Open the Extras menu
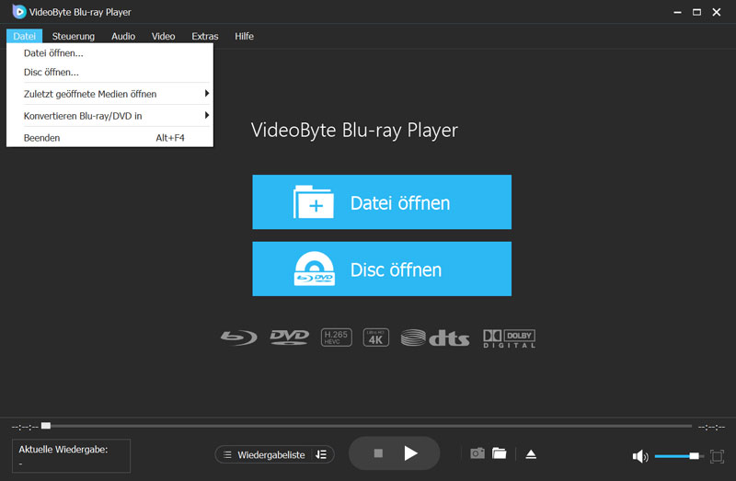This screenshot has width=736, height=481. pos(204,36)
